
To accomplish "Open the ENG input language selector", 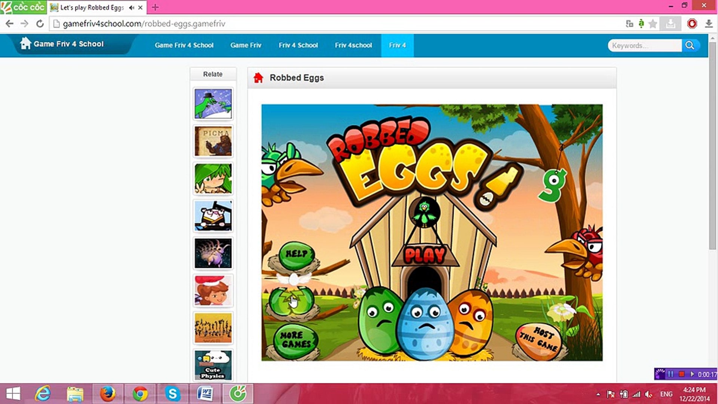I will pos(666,394).
